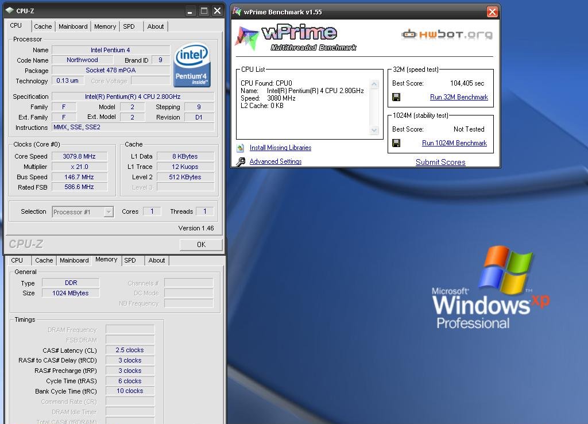
Task: Click the wPrime title bar icon
Action: click(237, 11)
